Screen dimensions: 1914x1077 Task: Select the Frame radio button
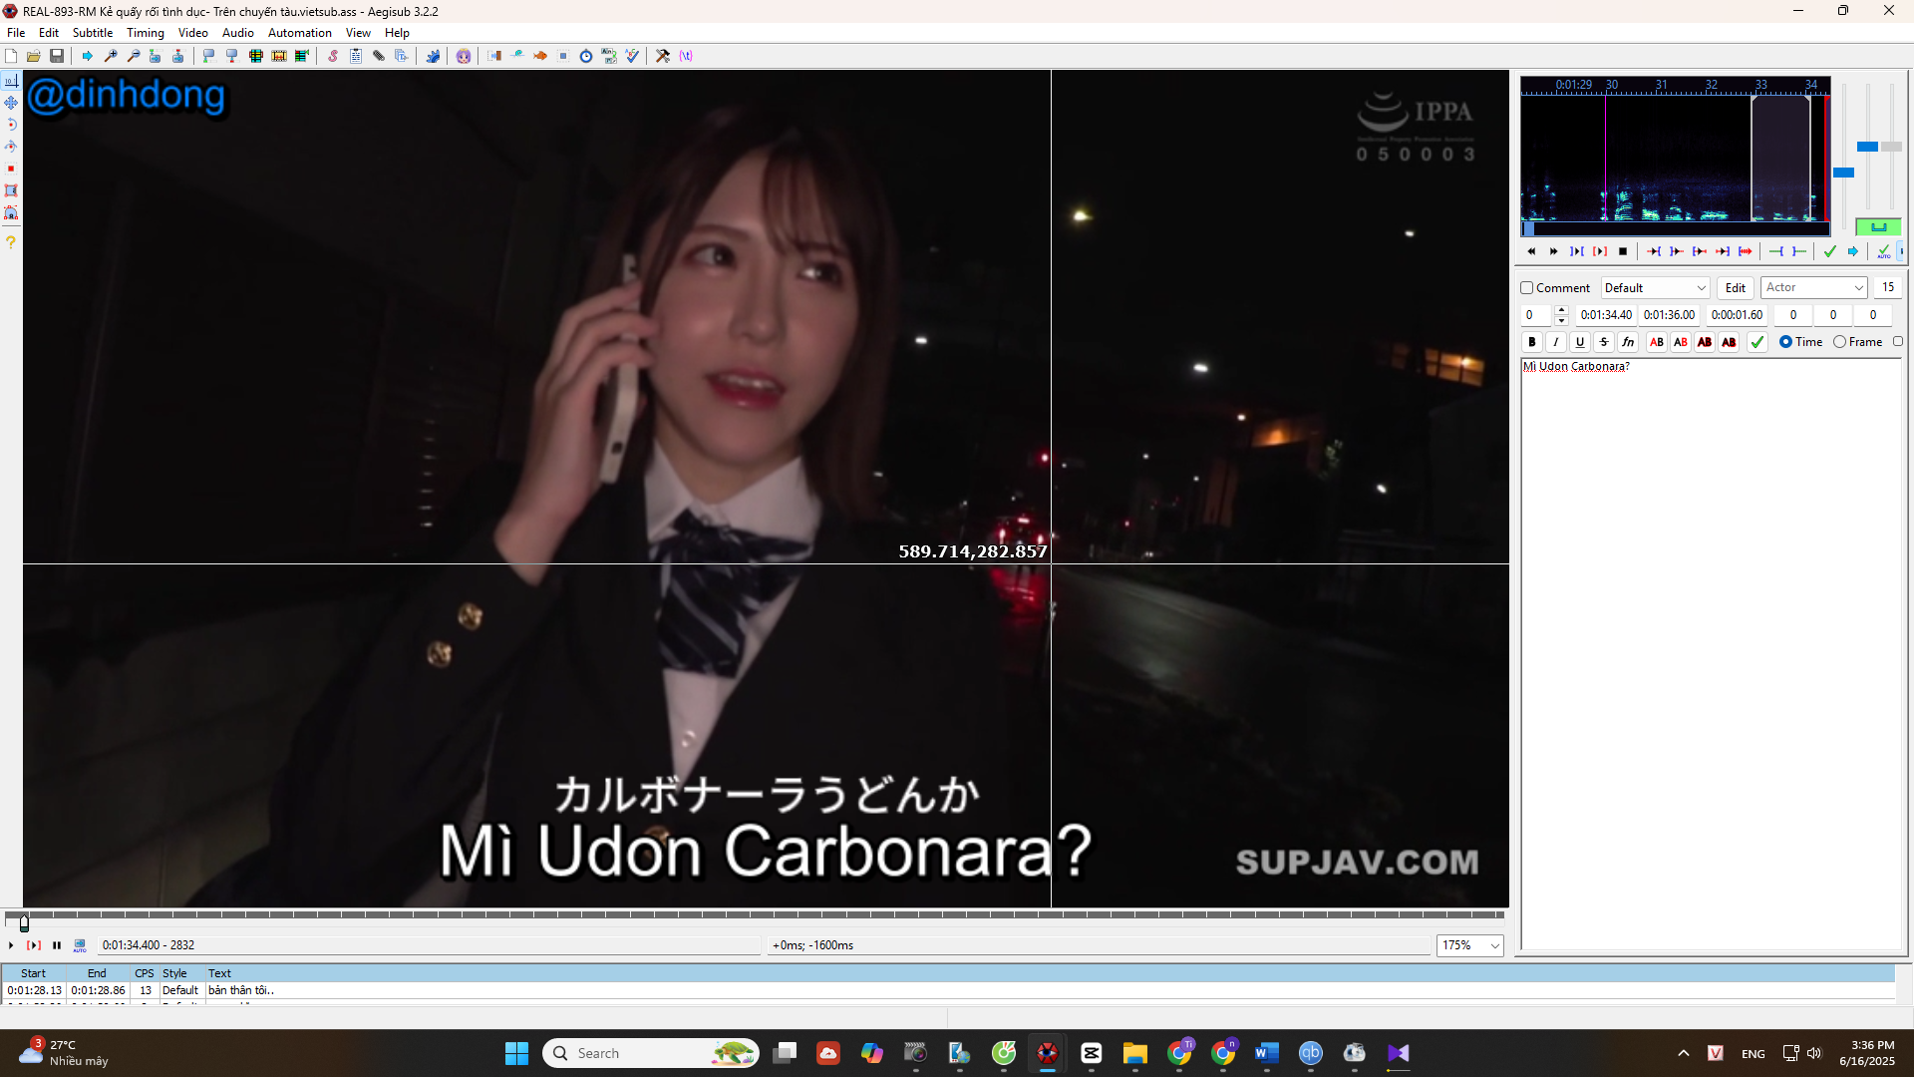click(1839, 342)
